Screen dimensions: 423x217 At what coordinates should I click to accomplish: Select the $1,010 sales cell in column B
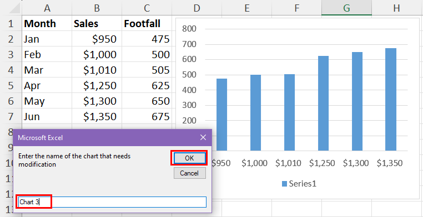pos(97,70)
